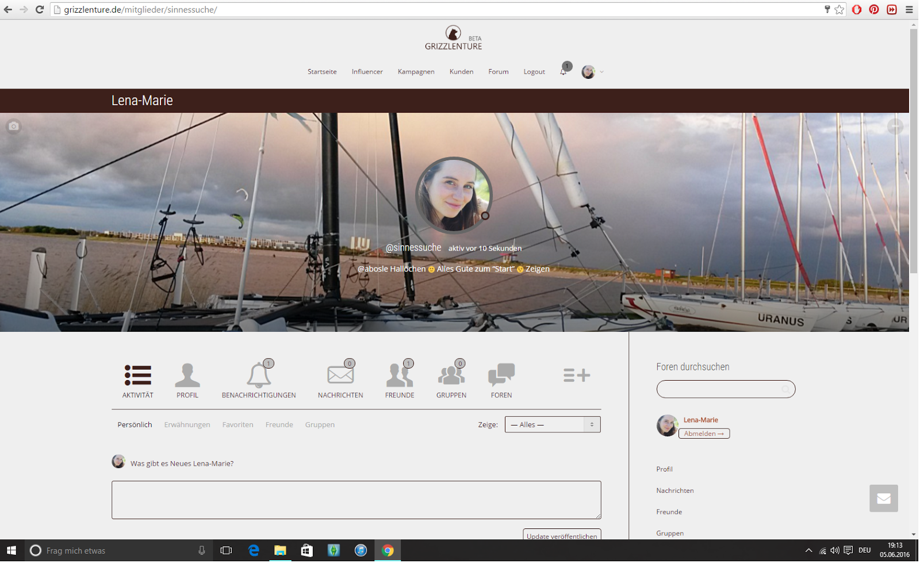The height and width of the screenshot is (575, 920).
Task: Click the browser address bar
Action: (437, 9)
